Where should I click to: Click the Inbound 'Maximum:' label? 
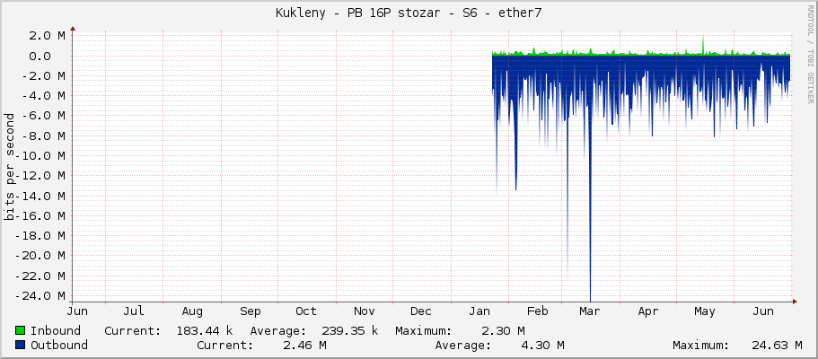click(x=423, y=330)
